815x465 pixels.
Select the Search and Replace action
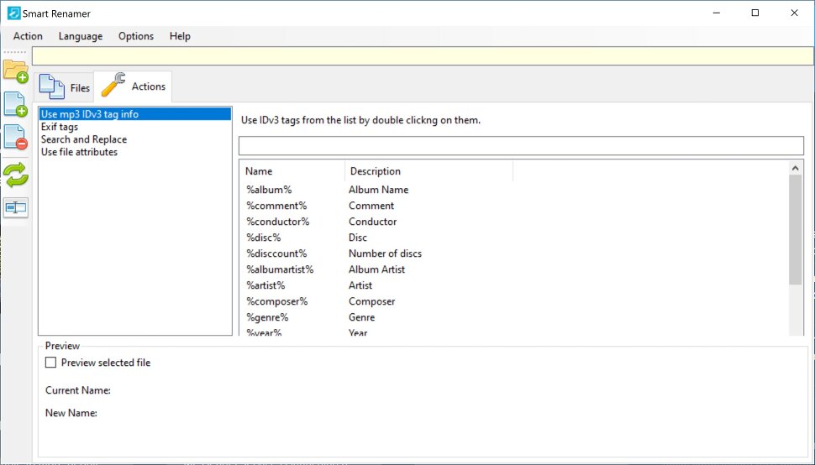(x=135, y=139)
